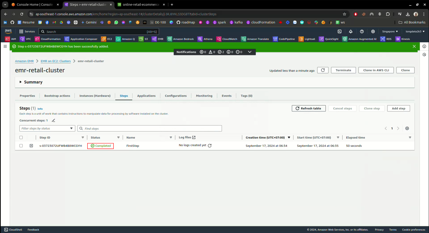Screen dimensions: 429x233
Task: Click the Add step button
Action: [x=398, y=108]
